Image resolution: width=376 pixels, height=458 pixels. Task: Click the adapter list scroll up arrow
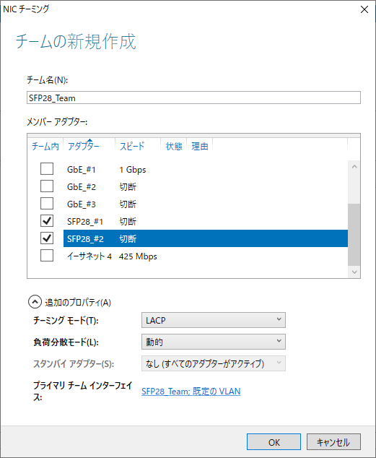point(354,166)
